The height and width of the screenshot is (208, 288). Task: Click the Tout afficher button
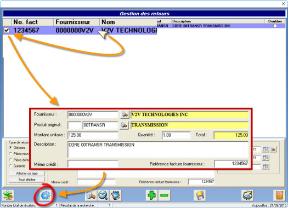[27, 180]
